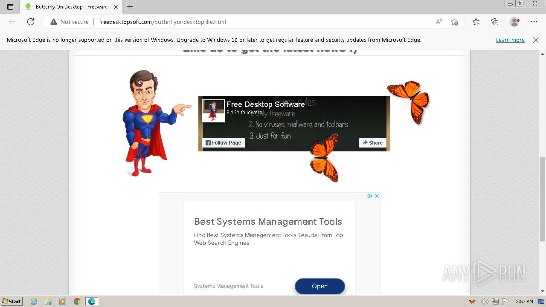Open the tab actions menu icon

tap(10, 7)
